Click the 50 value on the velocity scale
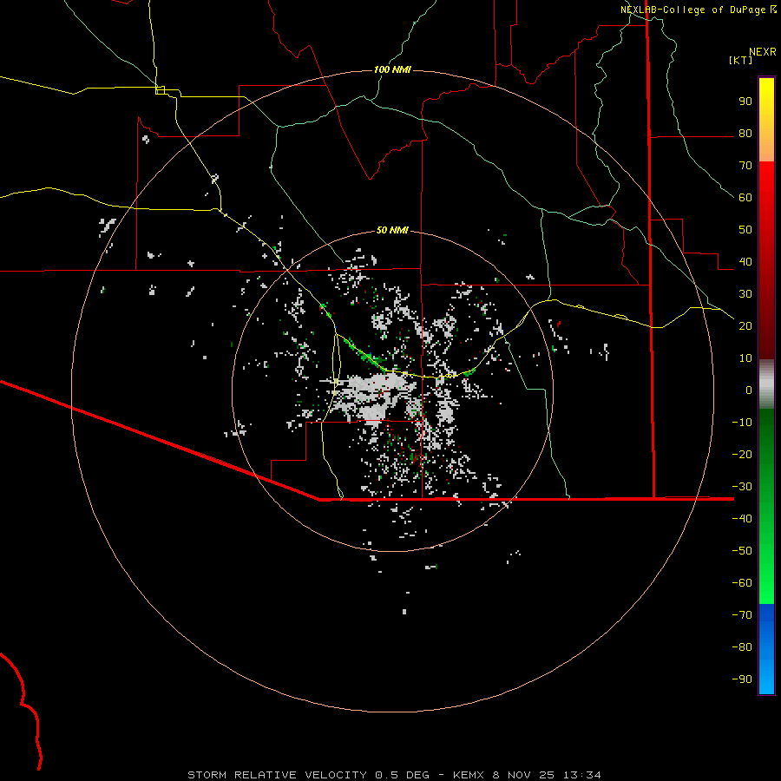 (x=745, y=230)
